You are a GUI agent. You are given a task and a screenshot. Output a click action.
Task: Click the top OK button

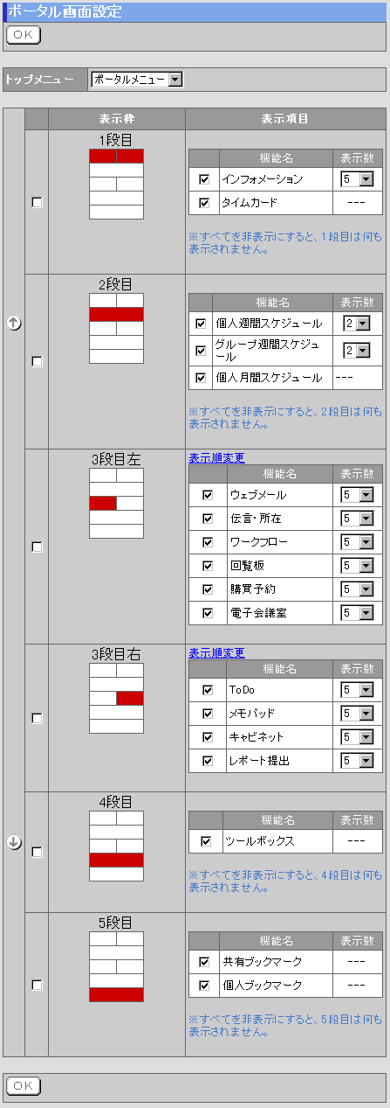pyautogui.click(x=24, y=35)
